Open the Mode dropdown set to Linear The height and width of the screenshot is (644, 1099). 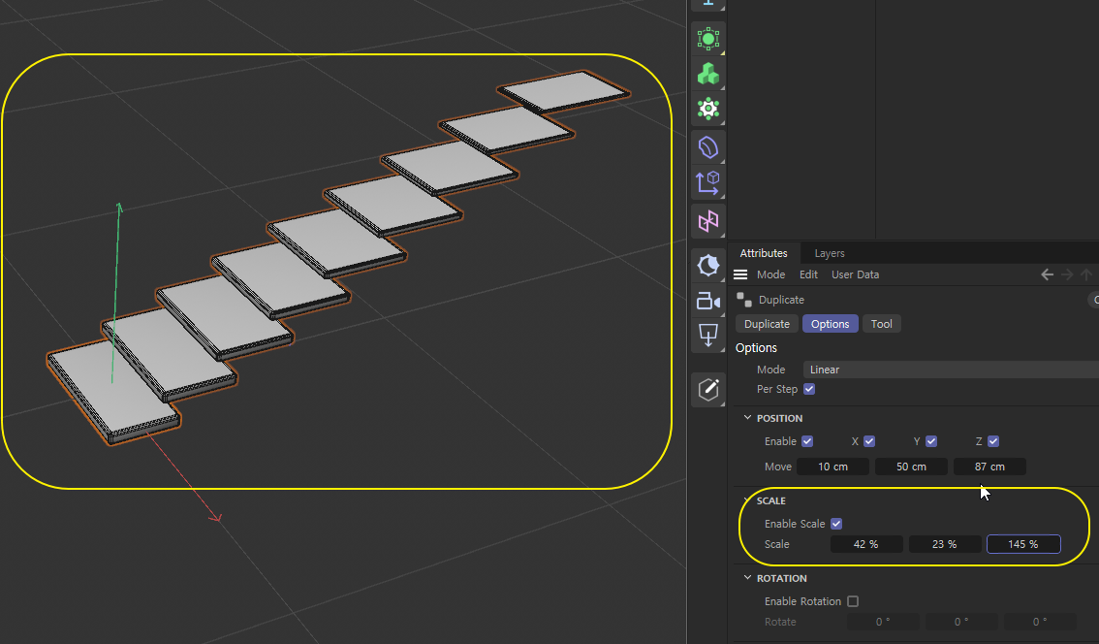(x=951, y=370)
